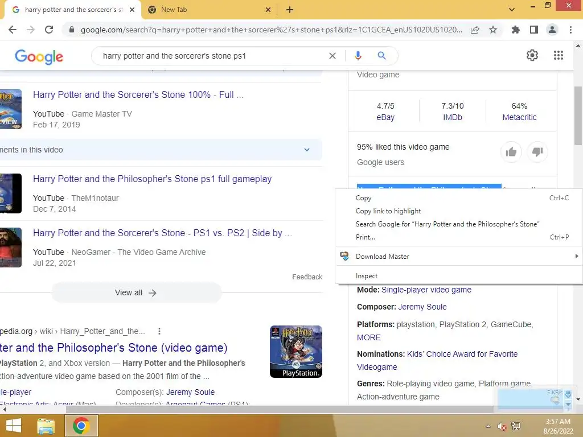The image size is (583, 437).
Task: Click in the Google search input field
Action: pyautogui.click(x=212, y=56)
